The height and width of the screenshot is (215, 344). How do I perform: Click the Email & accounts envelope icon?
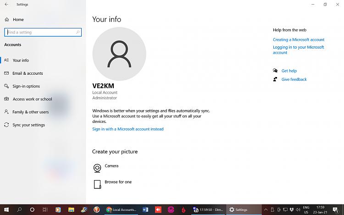coord(6,73)
